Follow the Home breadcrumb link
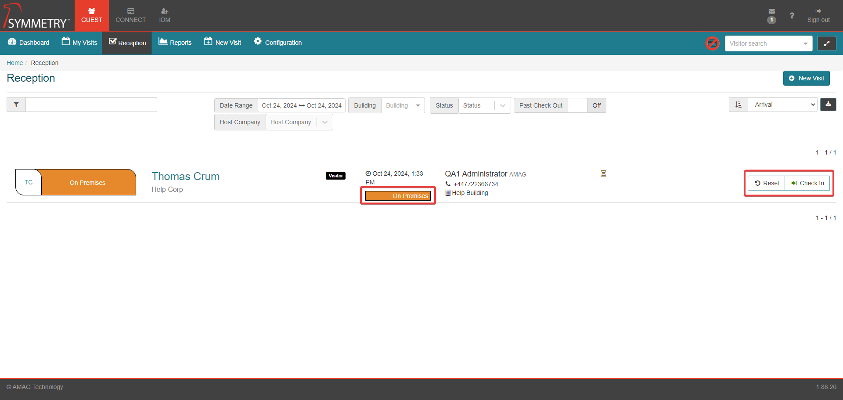843x400 pixels. pos(14,63)
